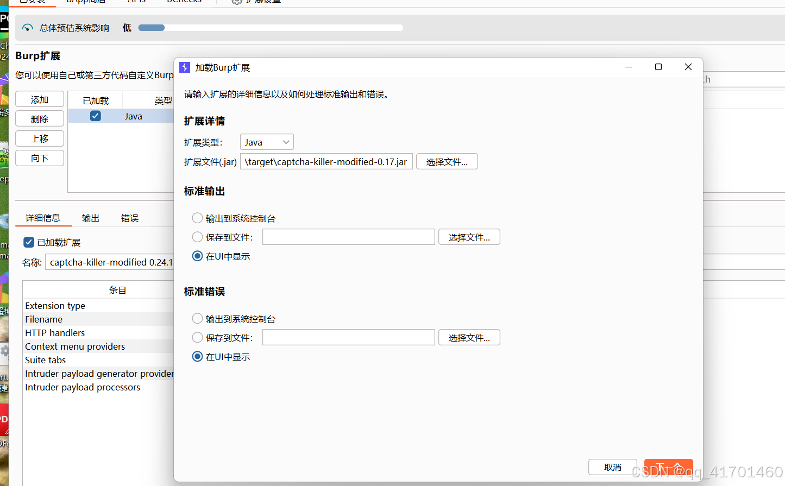This screenshot has width=785, height=486.
Task: Click the 条目 column header
Action: [118, 290]
